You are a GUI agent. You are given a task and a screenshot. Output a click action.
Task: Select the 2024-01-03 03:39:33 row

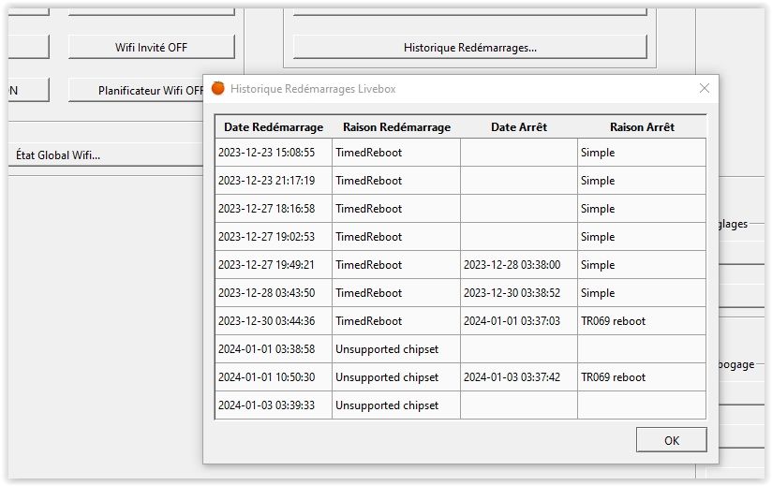click(274, 405)
